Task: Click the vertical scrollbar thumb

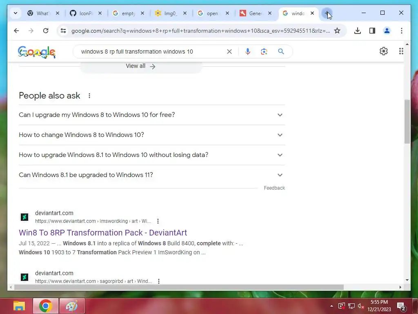Action: point(407,121)
